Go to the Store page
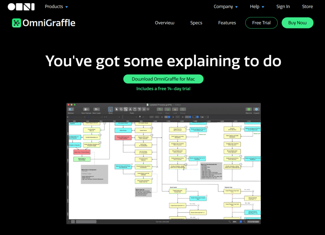The image size is (325, 235). click(x=307, y=7)
